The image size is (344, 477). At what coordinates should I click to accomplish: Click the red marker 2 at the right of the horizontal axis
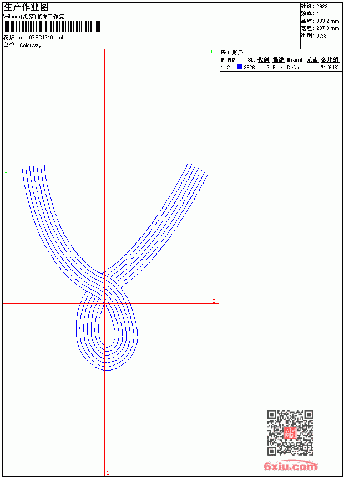coord(214,301)
